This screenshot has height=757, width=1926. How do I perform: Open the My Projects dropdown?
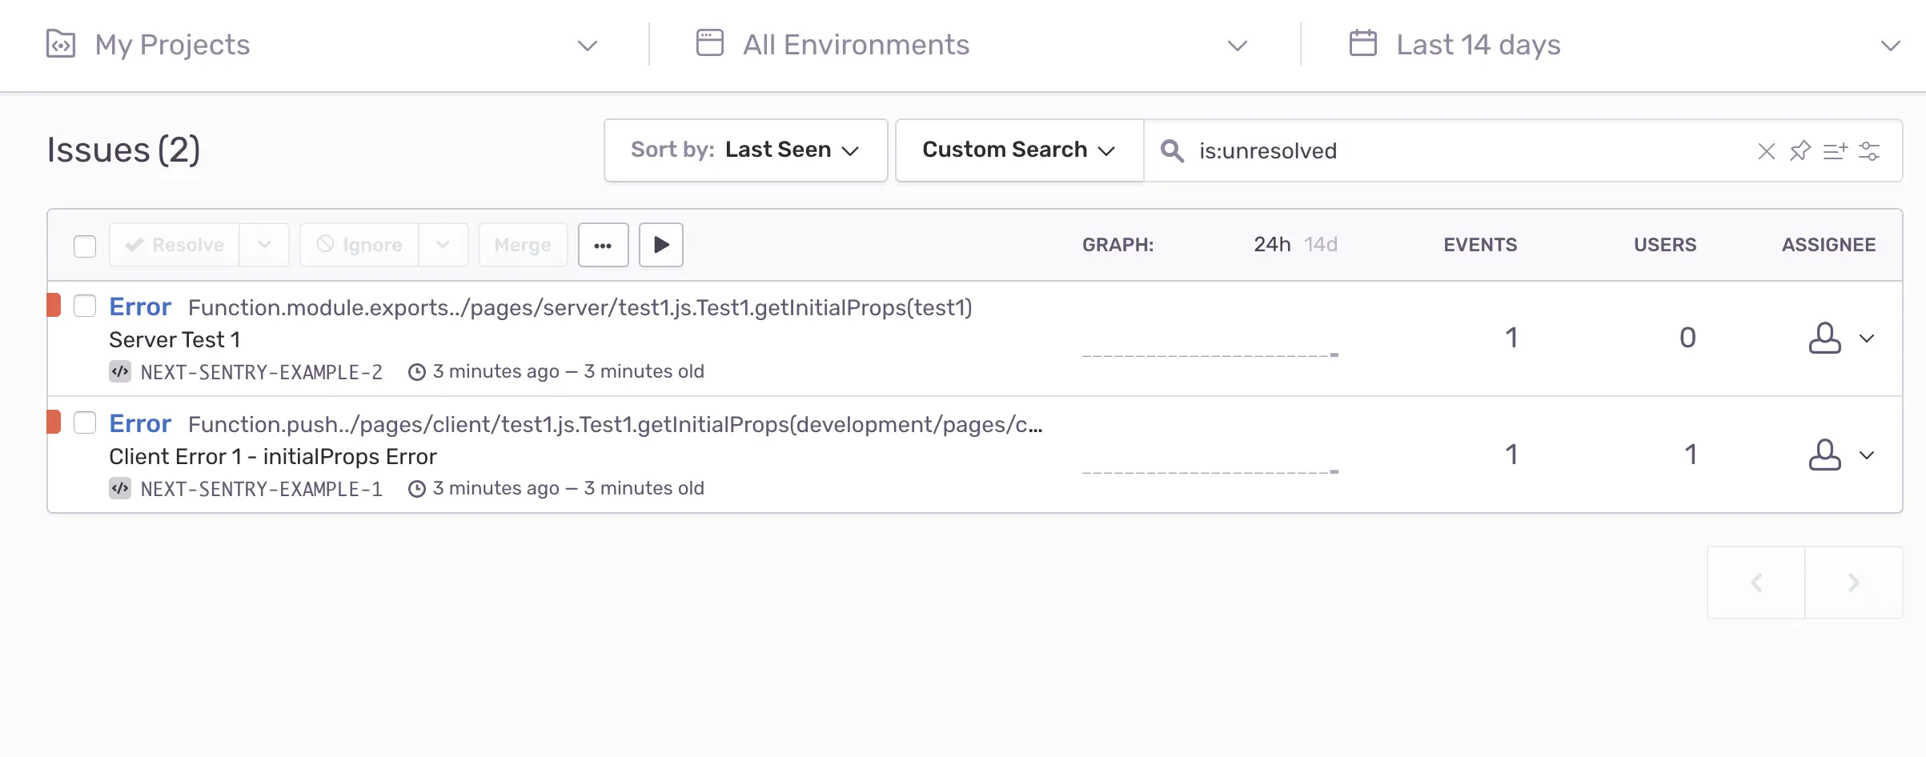[x=320, y=45]
